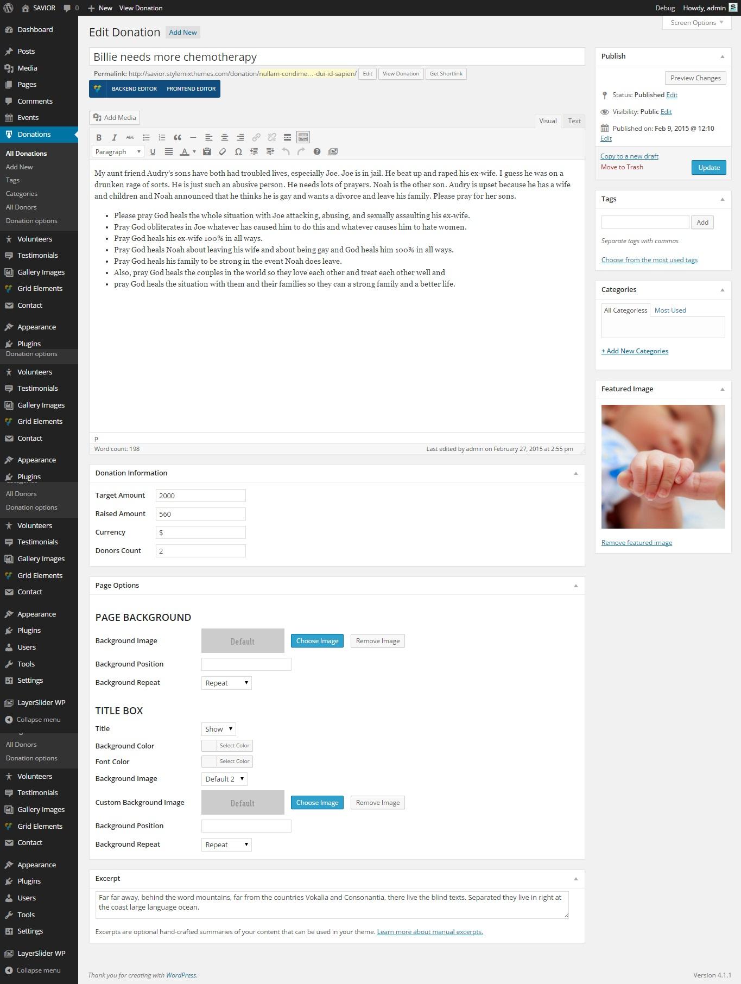The width and height of the screenshot is (741, 984).
Task: Justify the paragraph text
Action: (x=169, y=152)
